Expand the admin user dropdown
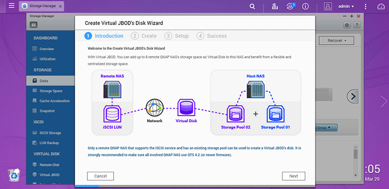389x189 pixels. tap(346, 6)
